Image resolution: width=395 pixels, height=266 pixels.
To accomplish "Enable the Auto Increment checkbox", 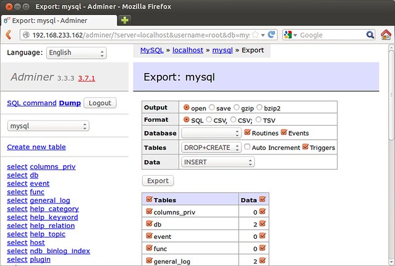I will coord(247,147).
